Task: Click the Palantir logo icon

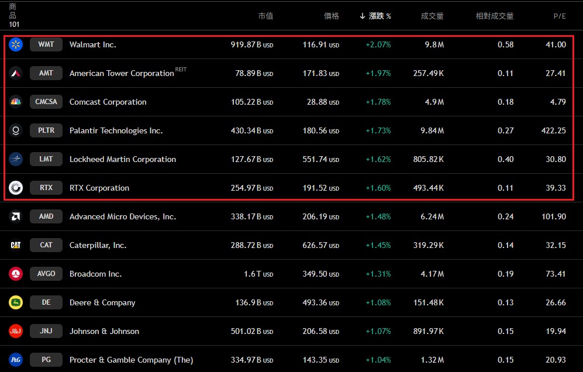Action: point(16,130)
